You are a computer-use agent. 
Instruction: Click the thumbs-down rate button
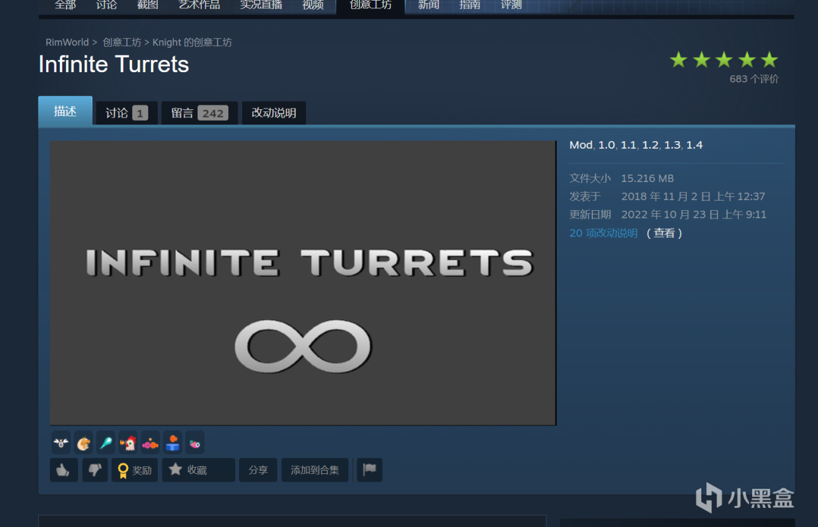(x=95, y=470)
